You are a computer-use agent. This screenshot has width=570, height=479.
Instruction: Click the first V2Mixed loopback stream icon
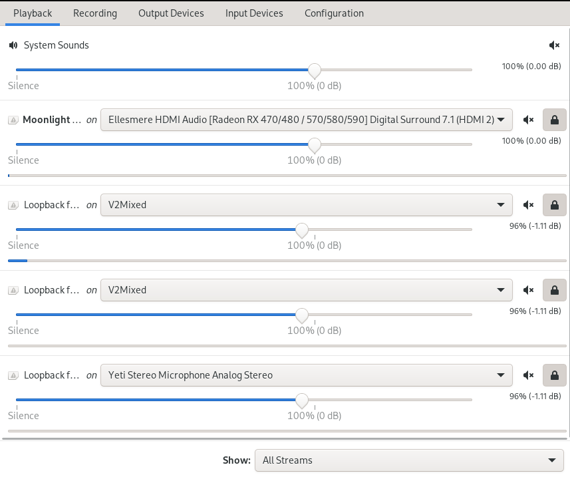pos(13,205)
